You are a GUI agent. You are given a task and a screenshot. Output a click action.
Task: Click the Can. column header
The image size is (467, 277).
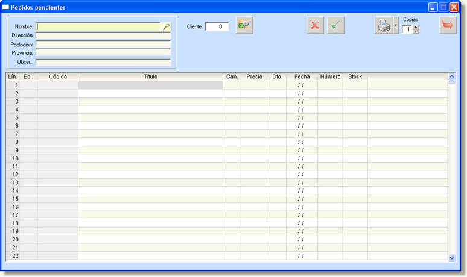232,76
